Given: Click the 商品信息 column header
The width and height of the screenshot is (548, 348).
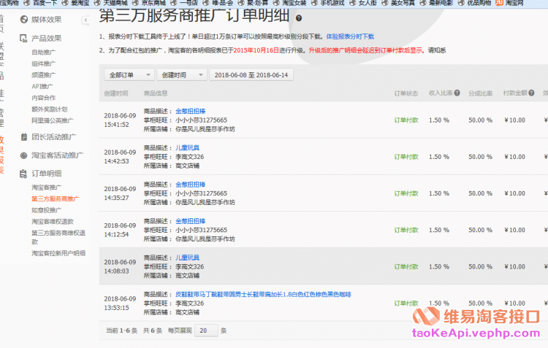Looking at the screenshot, I should [x=156, y=93].
